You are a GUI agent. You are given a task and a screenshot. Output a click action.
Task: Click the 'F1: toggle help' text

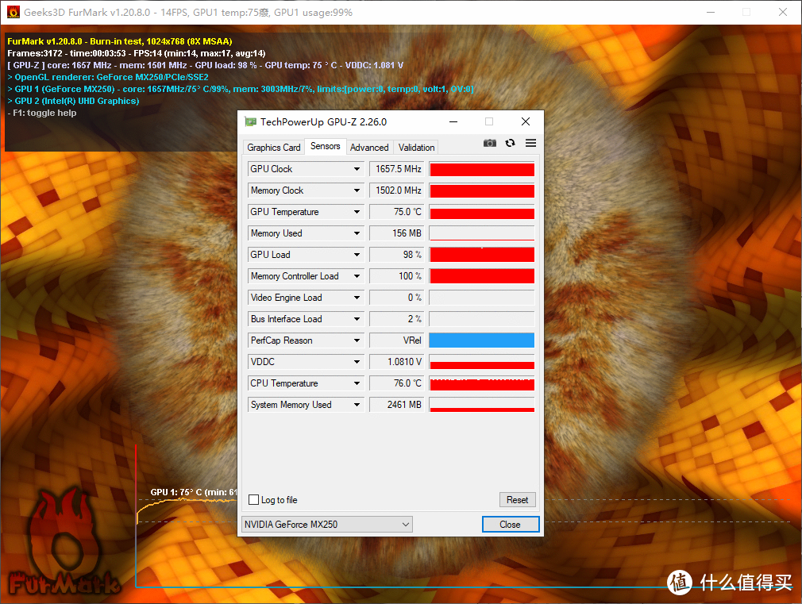tap(42, 113)
